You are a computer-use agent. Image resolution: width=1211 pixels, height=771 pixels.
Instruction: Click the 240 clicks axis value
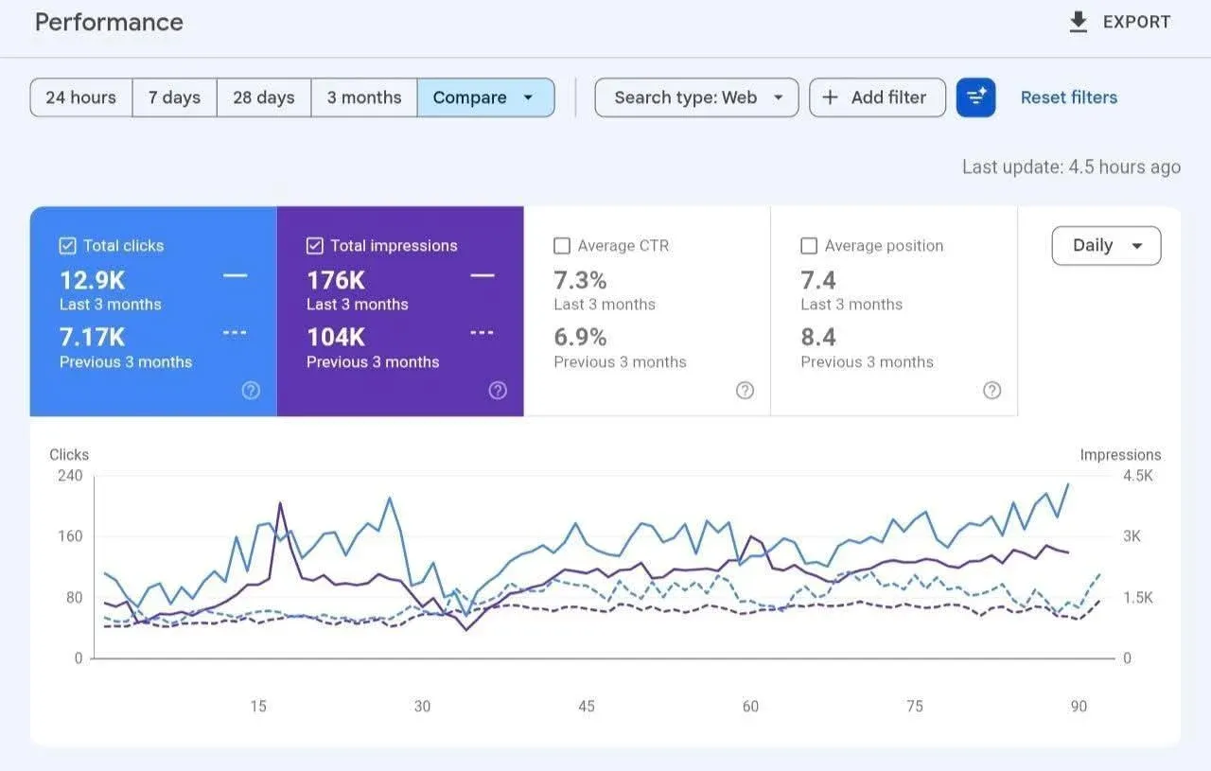(70, 476)
